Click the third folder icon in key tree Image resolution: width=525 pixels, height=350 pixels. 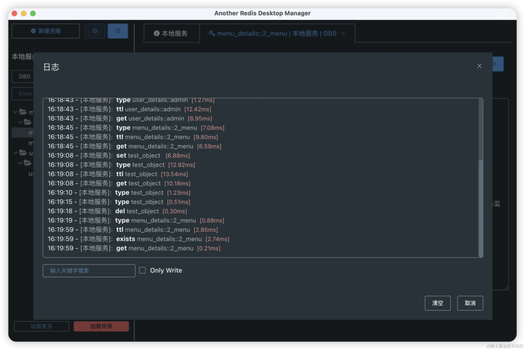tap(24, 152)
